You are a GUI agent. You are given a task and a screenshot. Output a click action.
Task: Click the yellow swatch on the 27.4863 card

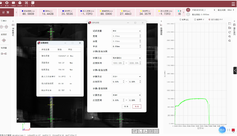122,11
